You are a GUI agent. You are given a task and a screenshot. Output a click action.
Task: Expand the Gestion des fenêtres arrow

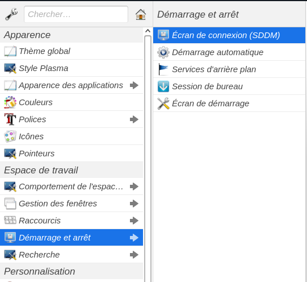click(x=134, y=204)
